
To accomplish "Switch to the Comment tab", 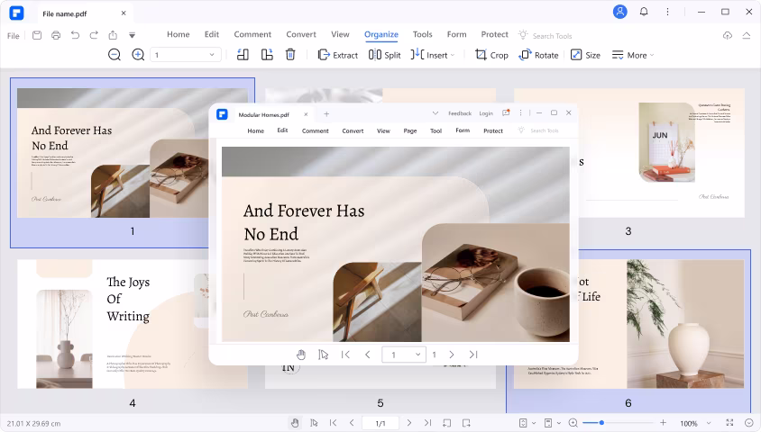I will click(252, 34).
